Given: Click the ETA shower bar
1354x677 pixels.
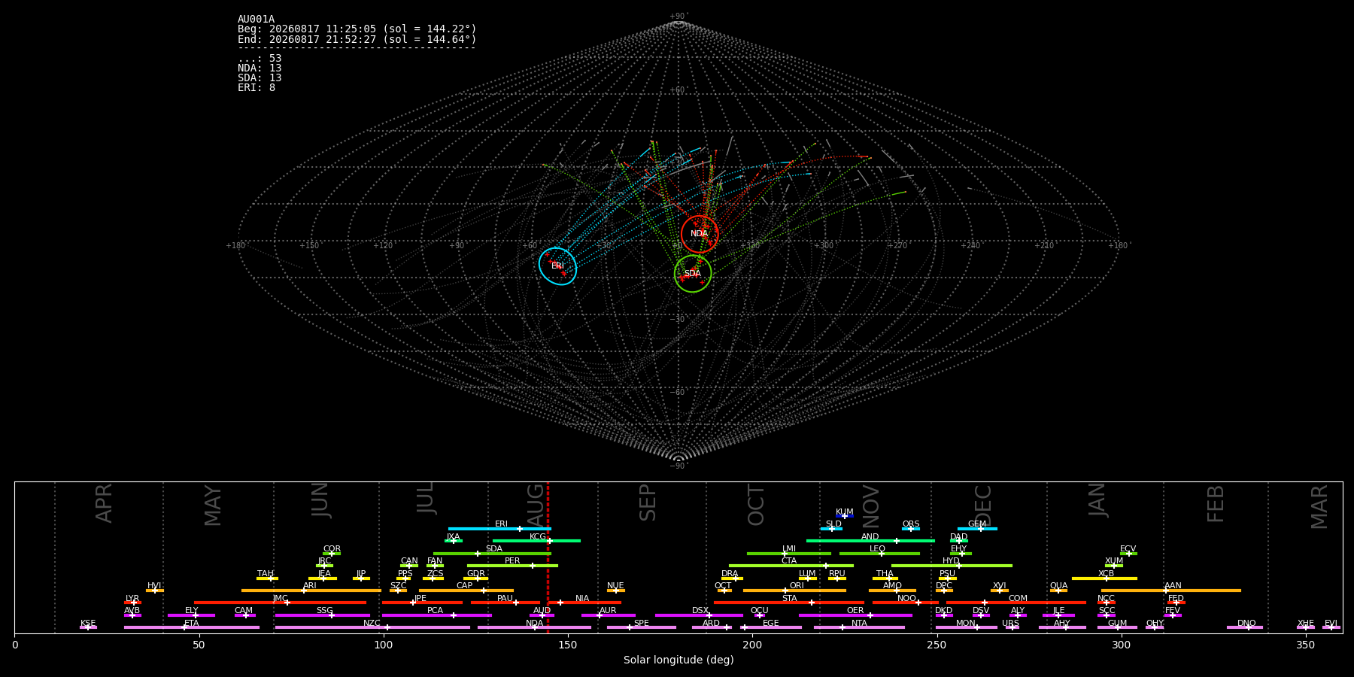Looking at the screenshot, I should coord(192,627).
